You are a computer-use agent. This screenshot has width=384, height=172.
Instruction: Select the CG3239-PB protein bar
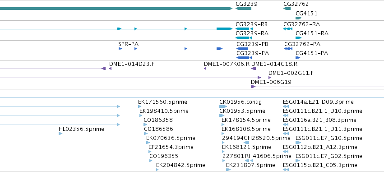point(242,49)
